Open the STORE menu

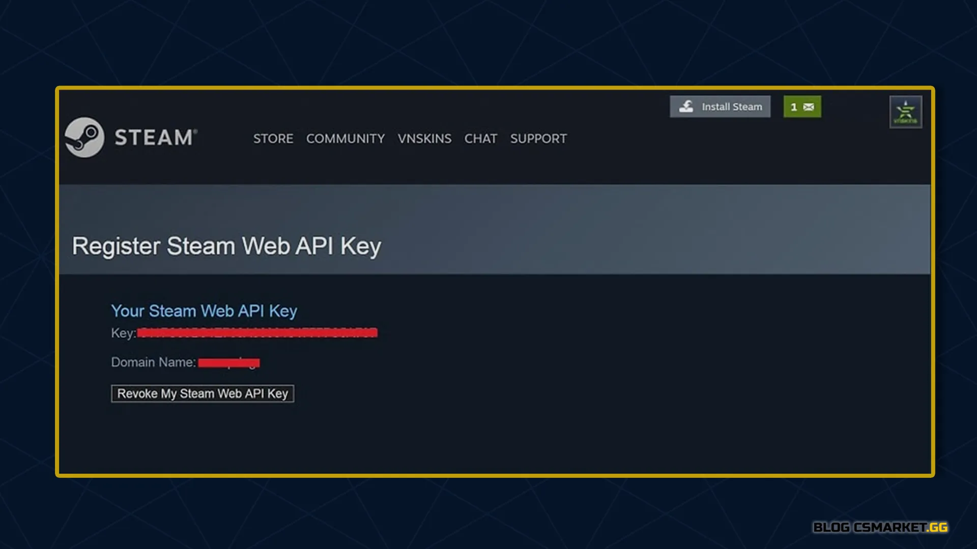(x=273, y=138)
